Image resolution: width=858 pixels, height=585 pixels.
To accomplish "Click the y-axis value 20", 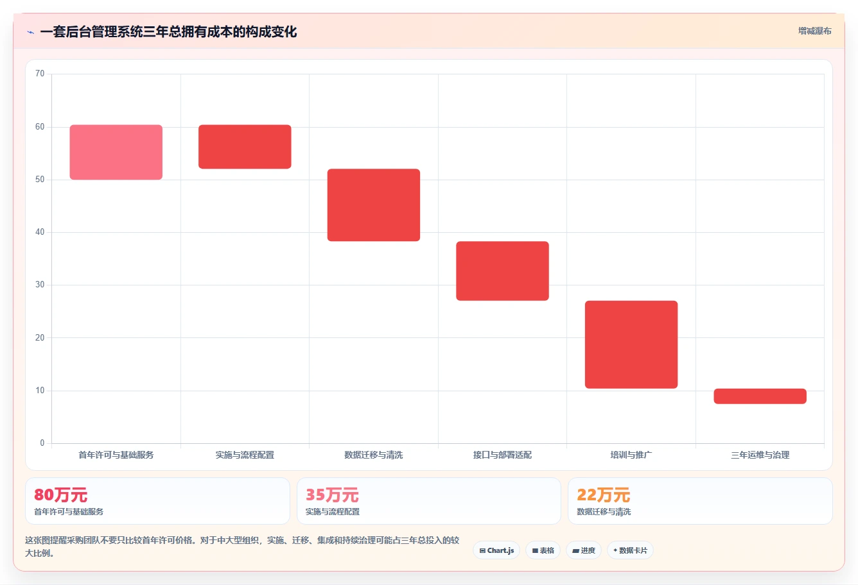I will 40,338.
